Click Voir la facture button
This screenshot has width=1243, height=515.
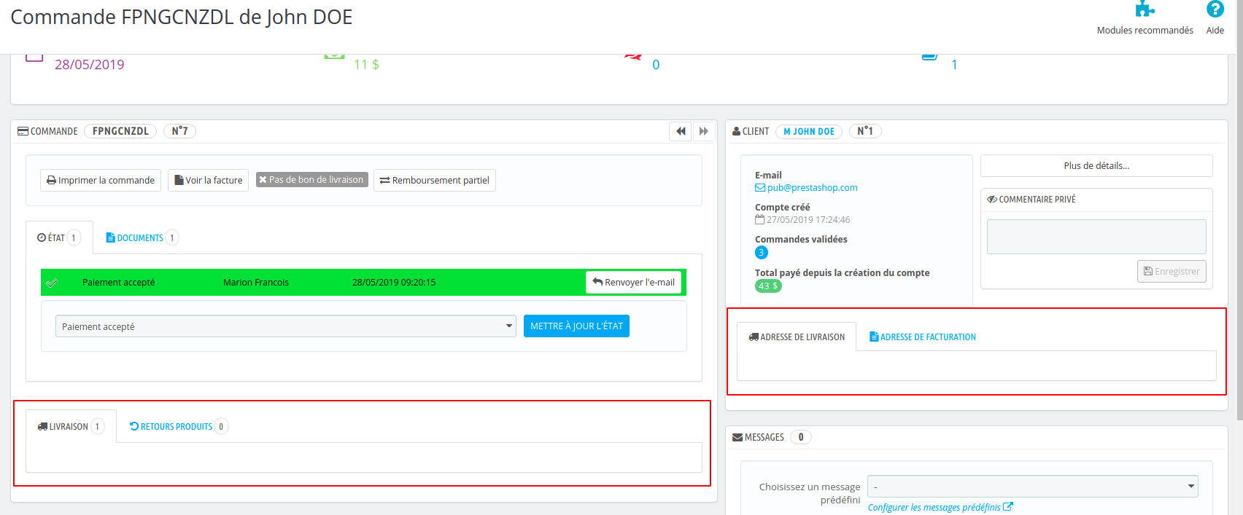click(x=209, y=180)
